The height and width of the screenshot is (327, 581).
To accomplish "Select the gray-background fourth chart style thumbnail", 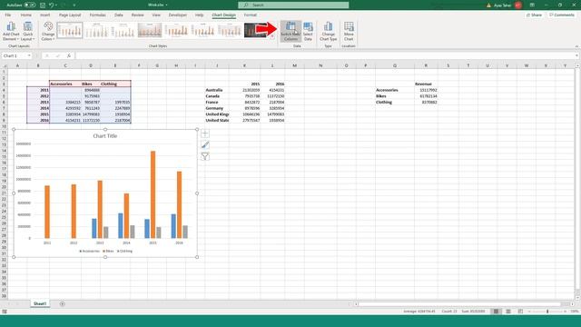I will 150,30.
